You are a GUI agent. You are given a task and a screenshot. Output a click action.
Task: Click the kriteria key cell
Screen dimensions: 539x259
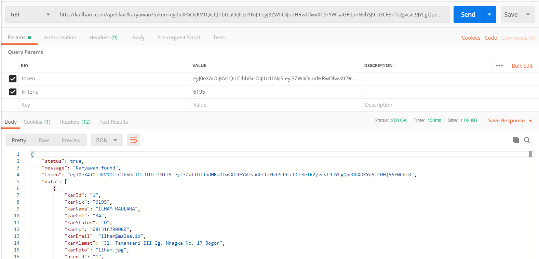[104, 92]
